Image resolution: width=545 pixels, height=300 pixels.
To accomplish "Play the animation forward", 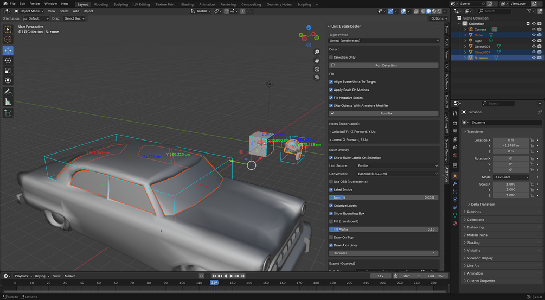I will [x=231, y=276].
